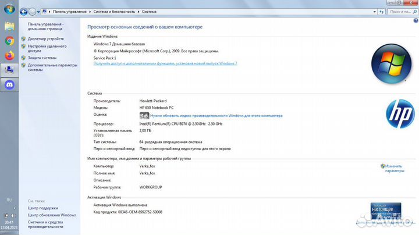
Task: Open 'Счетчики и средства производительности' link
Action: click(x=45, y=225)
